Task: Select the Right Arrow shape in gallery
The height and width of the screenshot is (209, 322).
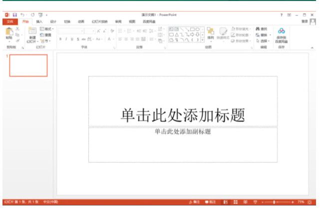Action: 192,35
